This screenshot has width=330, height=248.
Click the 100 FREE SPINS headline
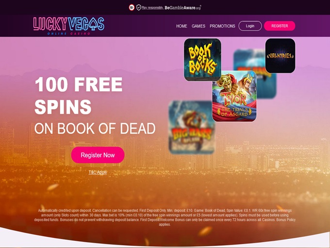79,96
